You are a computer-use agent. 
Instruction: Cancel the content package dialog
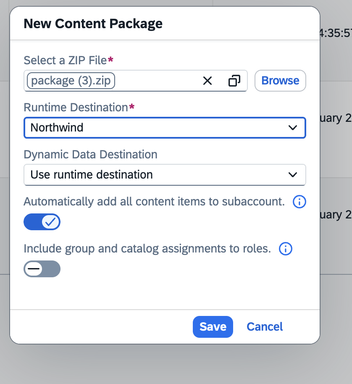264,326
